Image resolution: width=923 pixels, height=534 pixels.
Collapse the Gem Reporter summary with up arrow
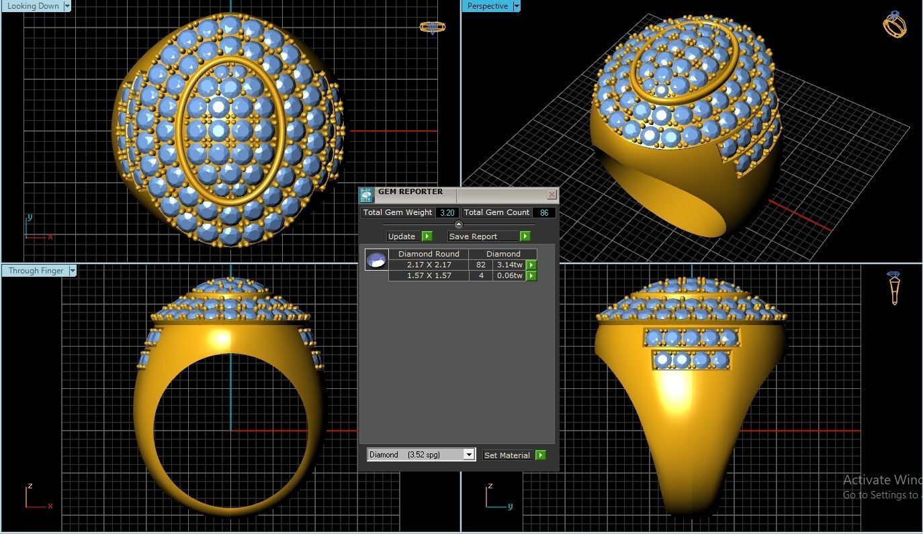[x=459, y=224]
